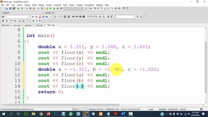Open the Project menu
The image size is (208, 117).
(27, 5)
